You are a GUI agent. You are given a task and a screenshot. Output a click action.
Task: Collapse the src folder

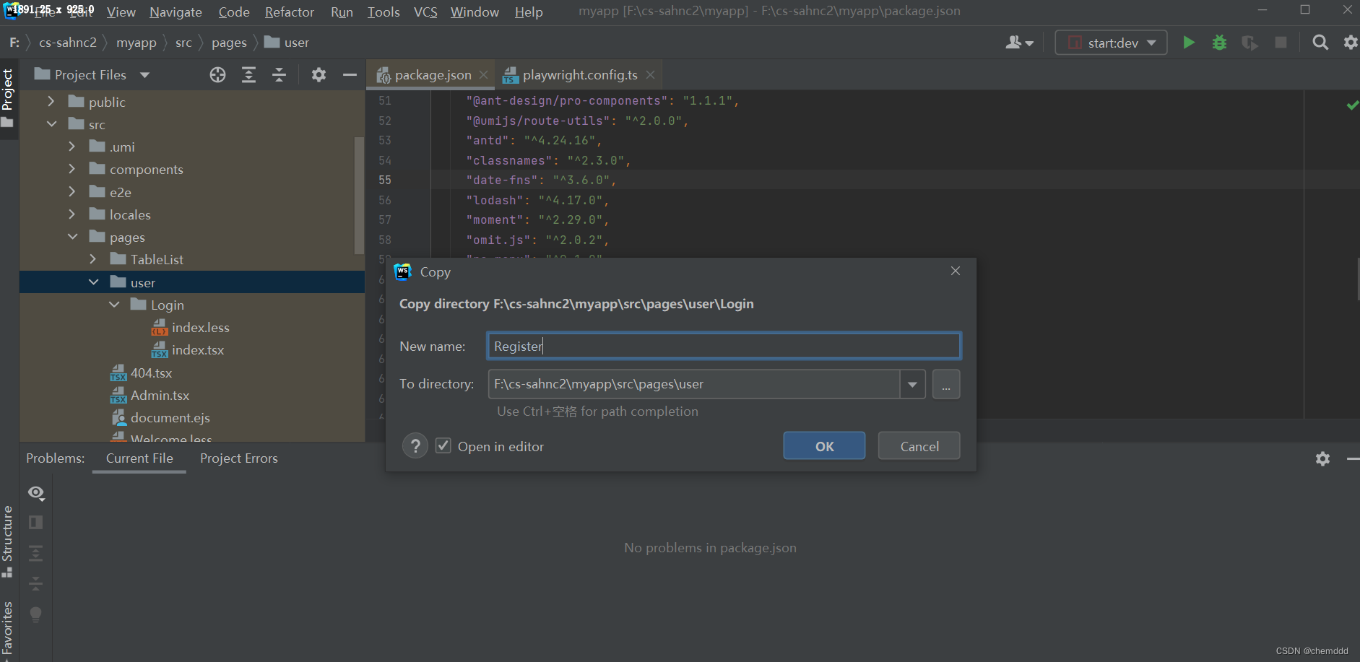point(51,124)
